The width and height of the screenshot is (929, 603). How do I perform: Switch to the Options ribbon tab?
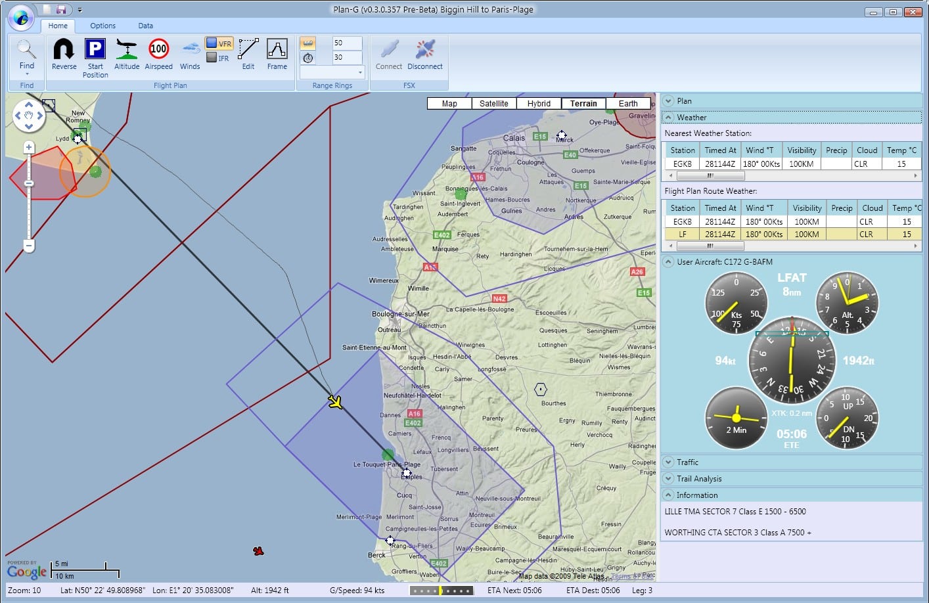(102, 26)
